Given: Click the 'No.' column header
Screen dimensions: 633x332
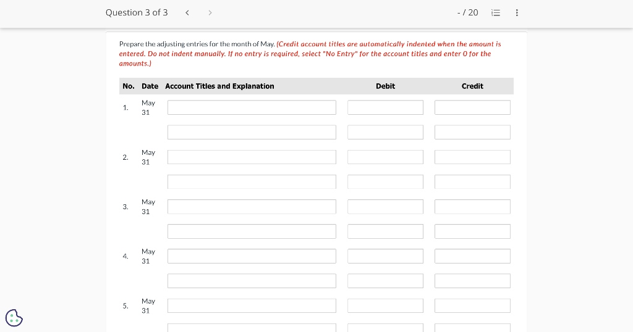Looking at the screenshot, I should (x=129, y=86).
